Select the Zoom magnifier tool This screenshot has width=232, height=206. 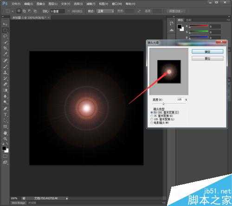5,139
